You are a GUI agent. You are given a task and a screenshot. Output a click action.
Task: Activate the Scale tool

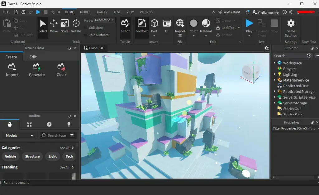(x=64, y=26)
